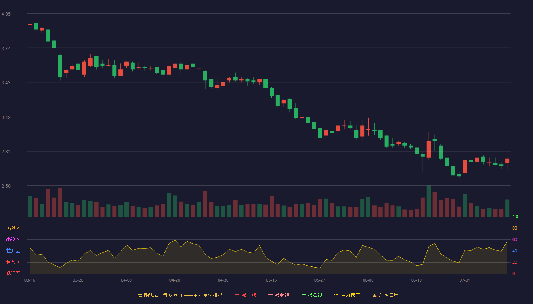Screen dimensions: 533x304
Task: Toggle the 强撑线 legend entry
Action: click(312, 295)
